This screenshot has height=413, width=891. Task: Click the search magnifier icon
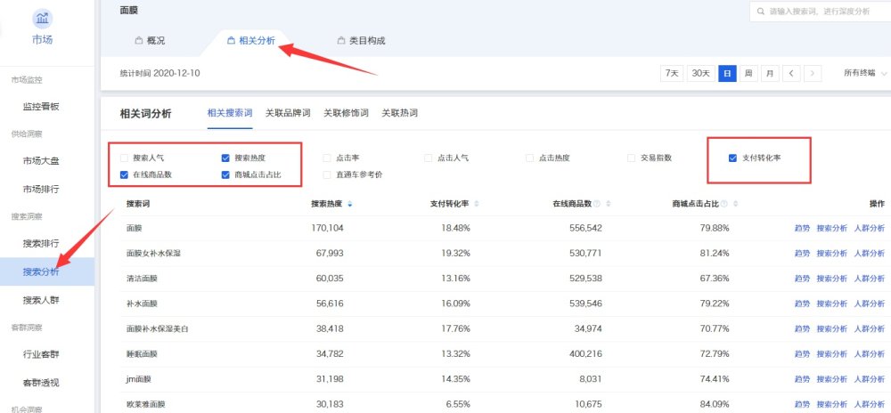pos(760,12)
